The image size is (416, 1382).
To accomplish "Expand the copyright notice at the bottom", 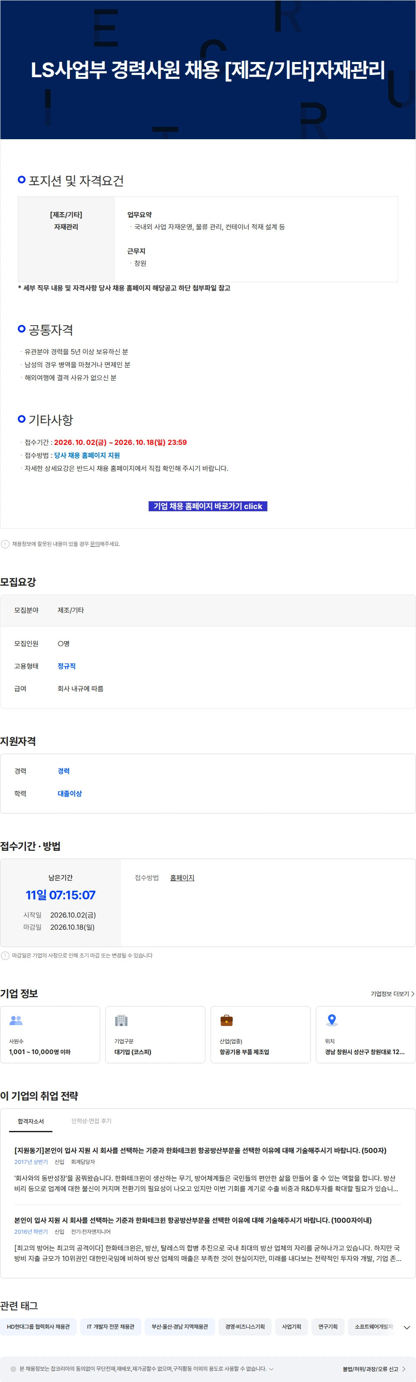I will [271, 1369].
